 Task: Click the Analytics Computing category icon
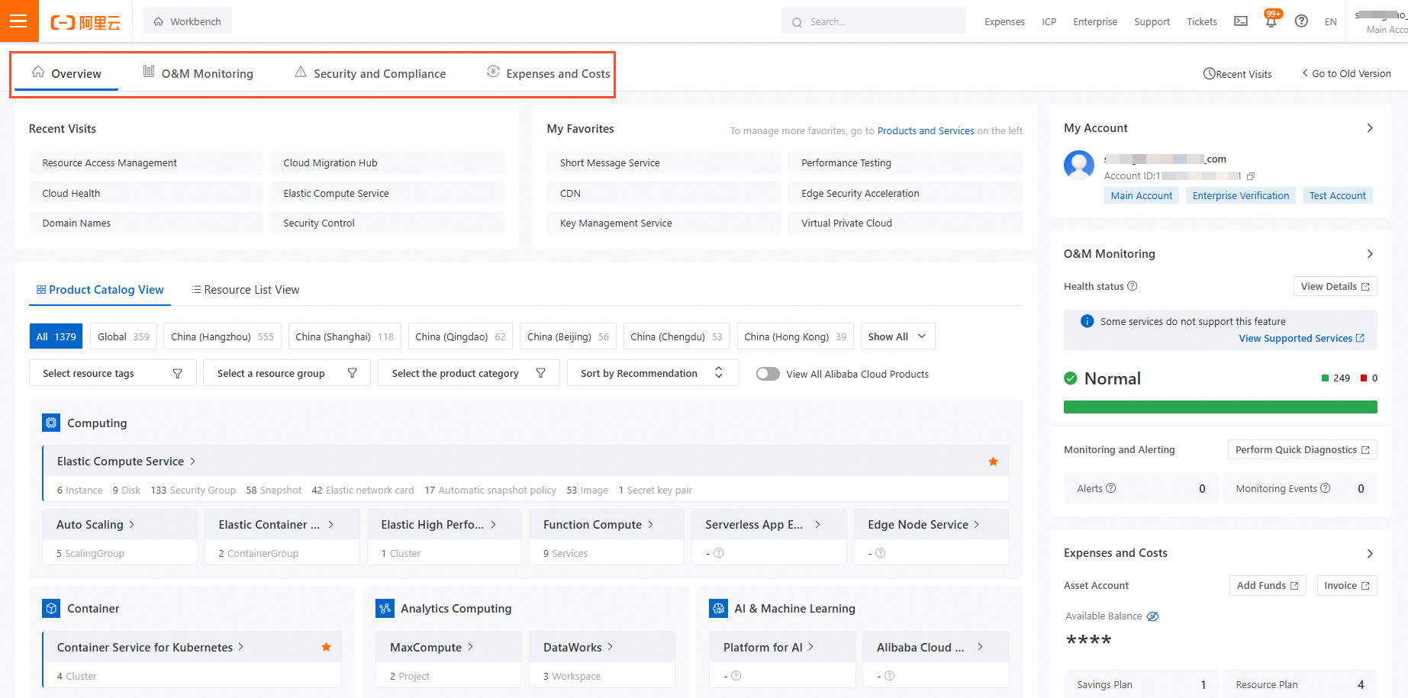[385, 608]
